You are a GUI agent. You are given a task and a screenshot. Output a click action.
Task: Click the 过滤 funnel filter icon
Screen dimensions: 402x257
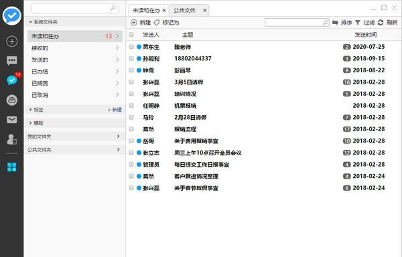358,23
